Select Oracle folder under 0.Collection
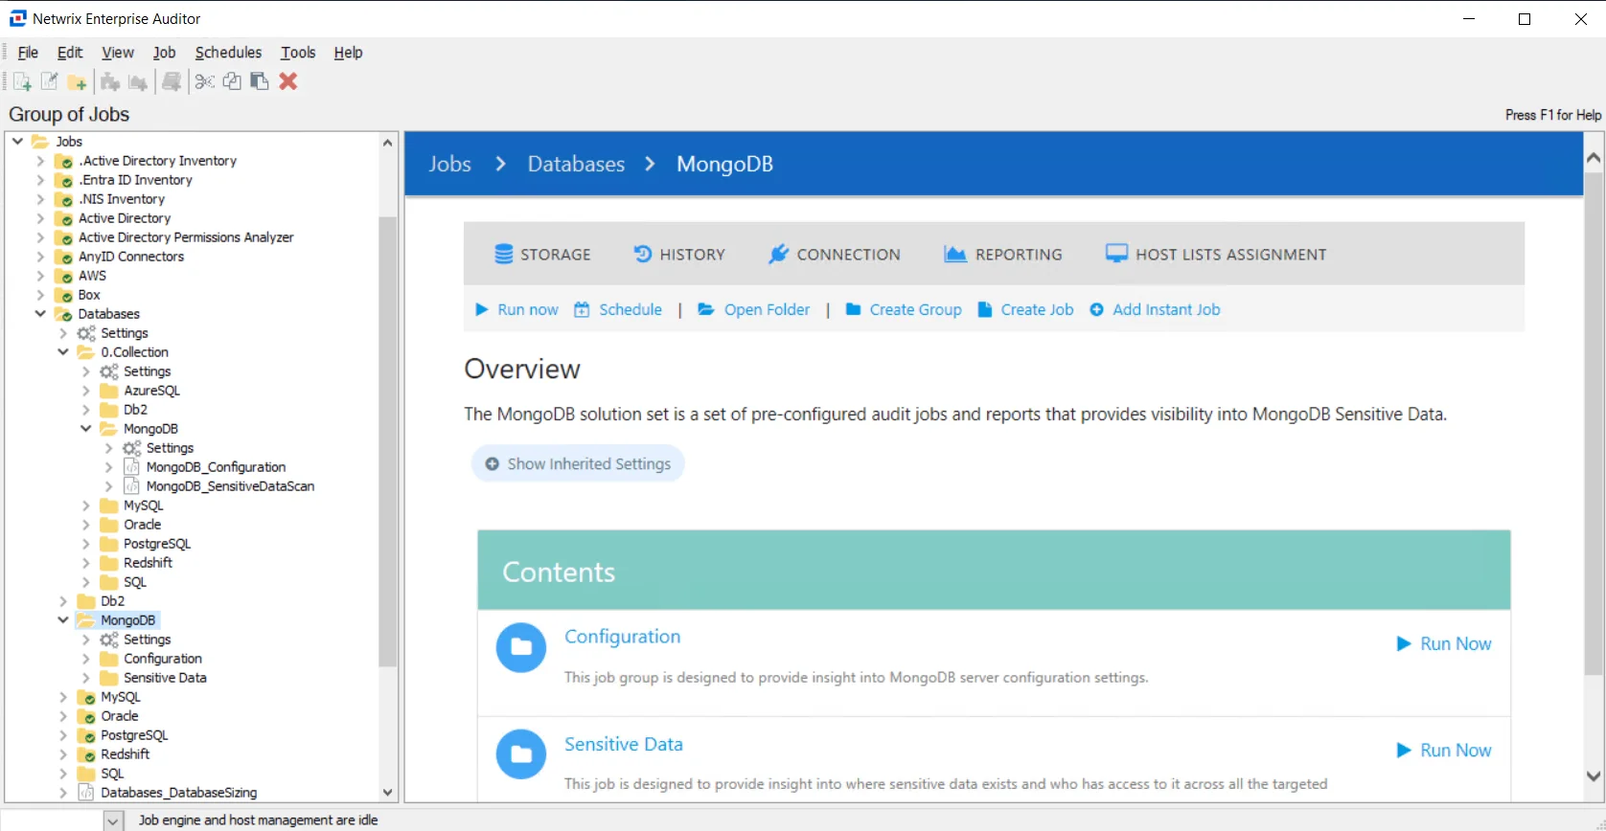The height and width of the screenshot is (831, 1606). (143, 525)
